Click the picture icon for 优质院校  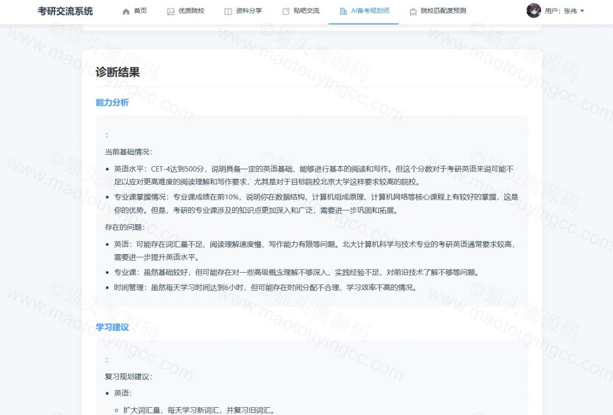coord(171,11)
